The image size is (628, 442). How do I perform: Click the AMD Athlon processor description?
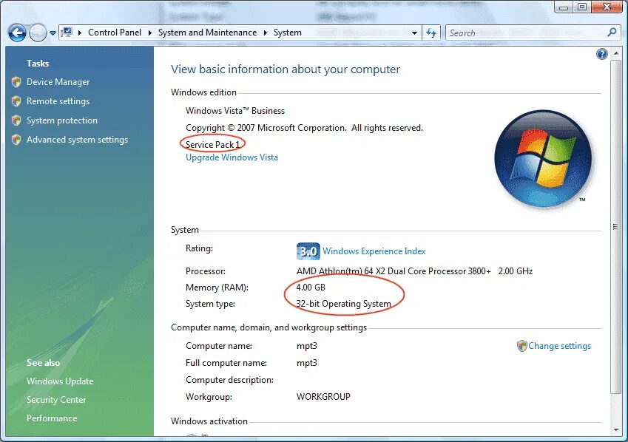[x=414, y=271]
